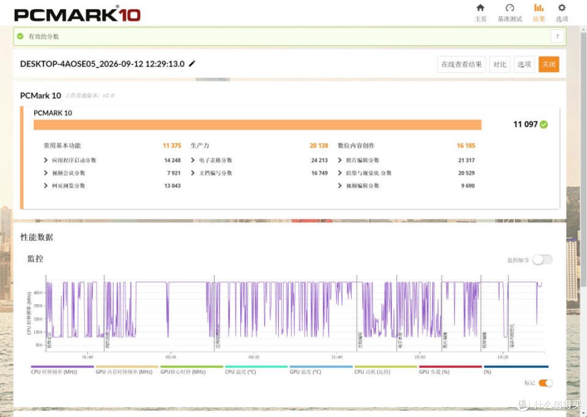Click the score value 24 213

click(320, 160)
